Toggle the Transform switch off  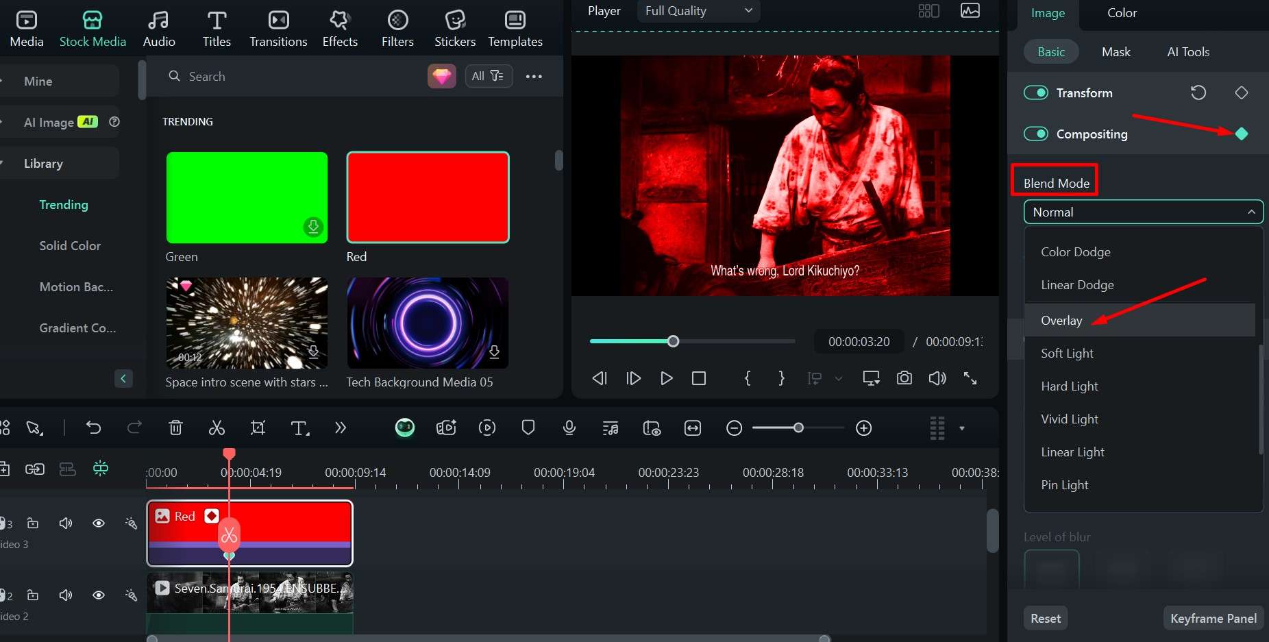click(1035, 93)
